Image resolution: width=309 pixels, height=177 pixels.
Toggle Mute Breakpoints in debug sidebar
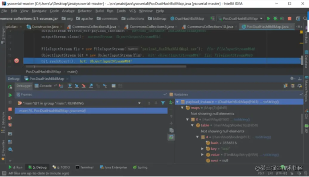10,125
